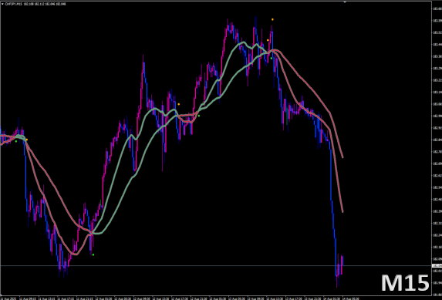Select the green dot at the chart's far-left start

[16, 141]
